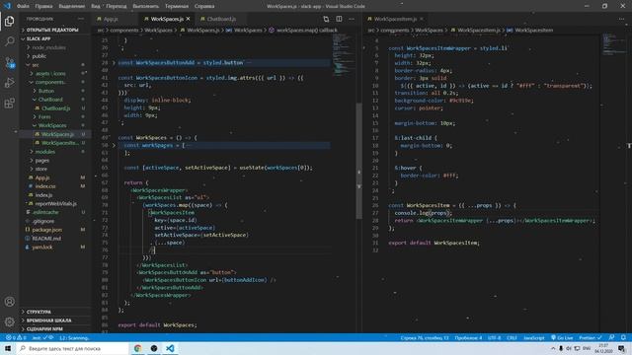Click Go Live in status bar
Image resolution: width=632 pixels, height=355 pixels.
pos(562,337)
